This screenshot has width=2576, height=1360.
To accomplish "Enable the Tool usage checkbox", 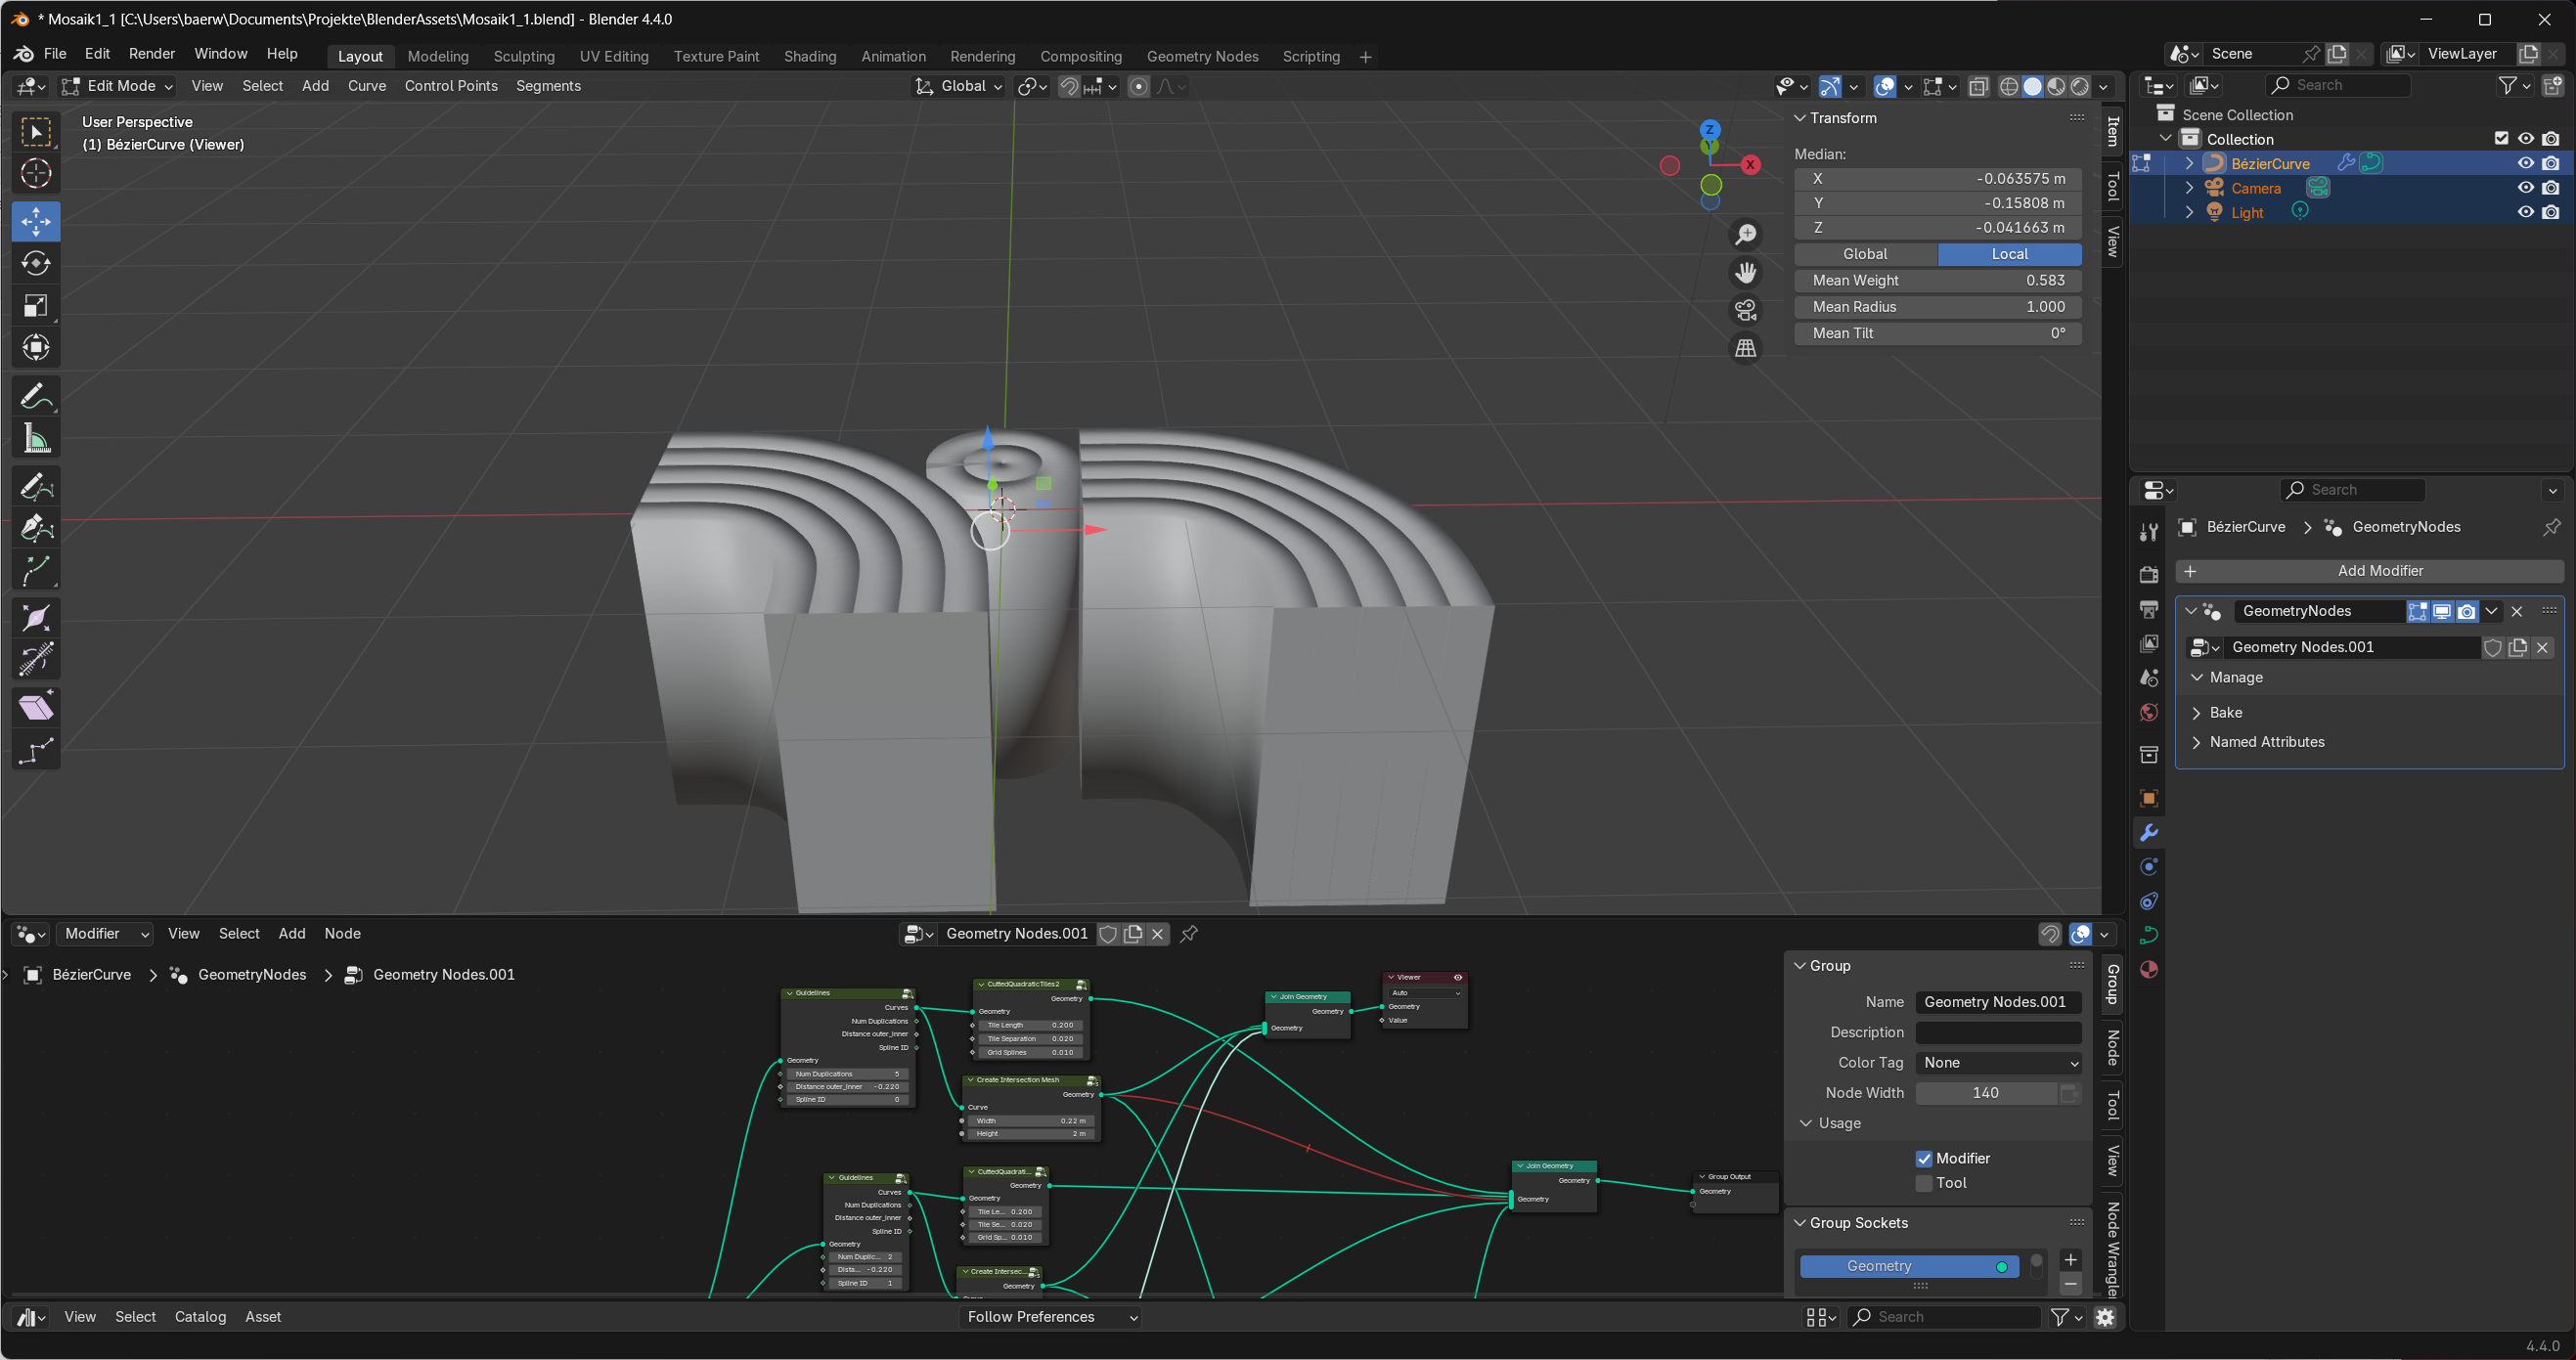I will 1923,1184.
